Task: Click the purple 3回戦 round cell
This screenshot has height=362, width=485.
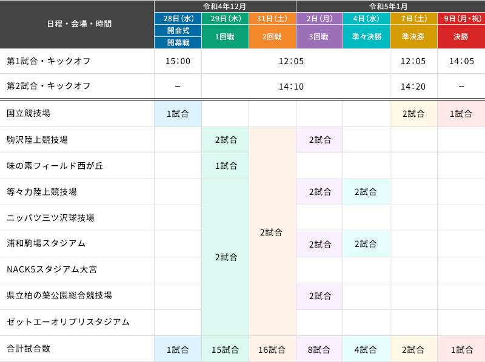Action: [319, 36]
